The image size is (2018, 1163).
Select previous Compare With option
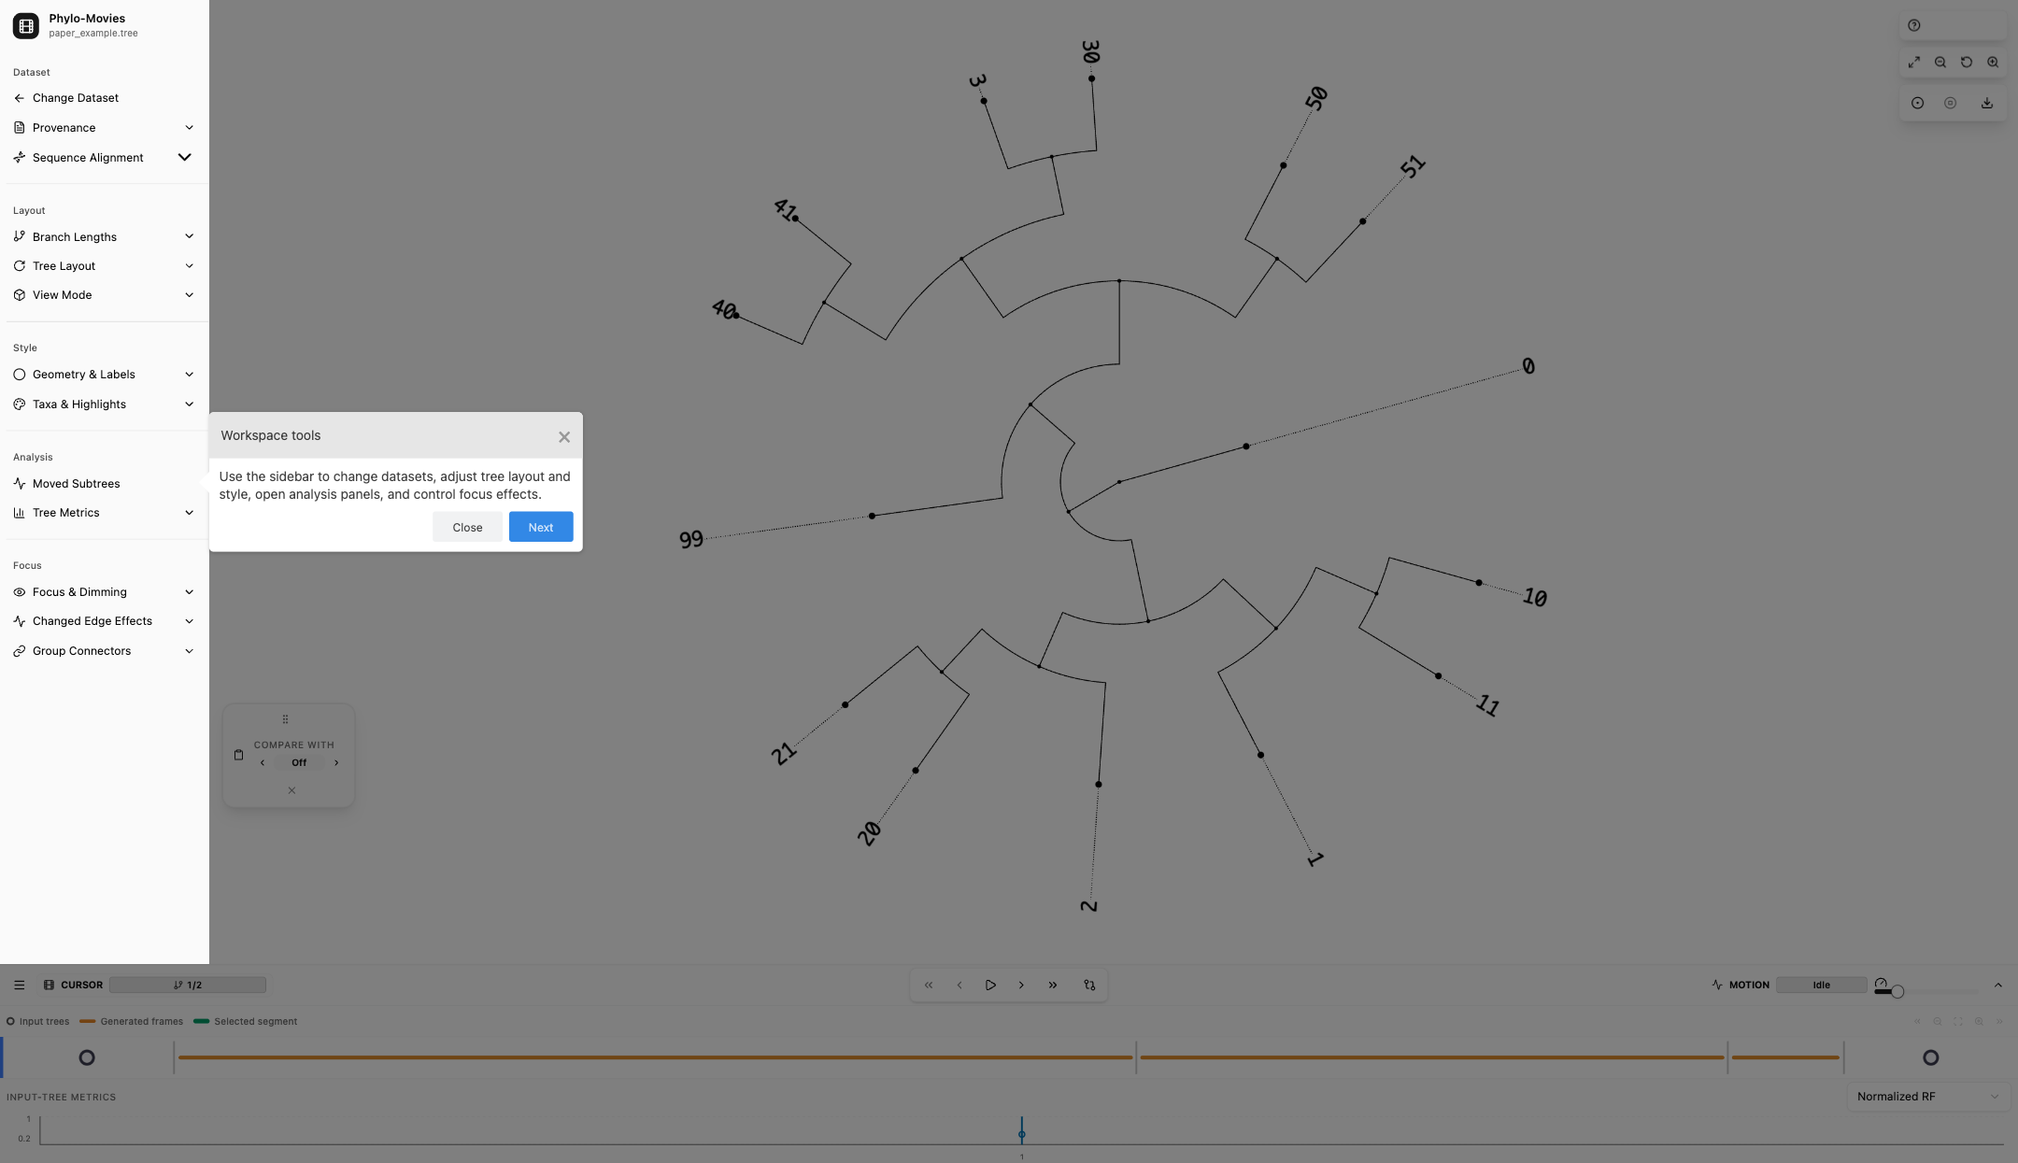(x=263, y=763)
